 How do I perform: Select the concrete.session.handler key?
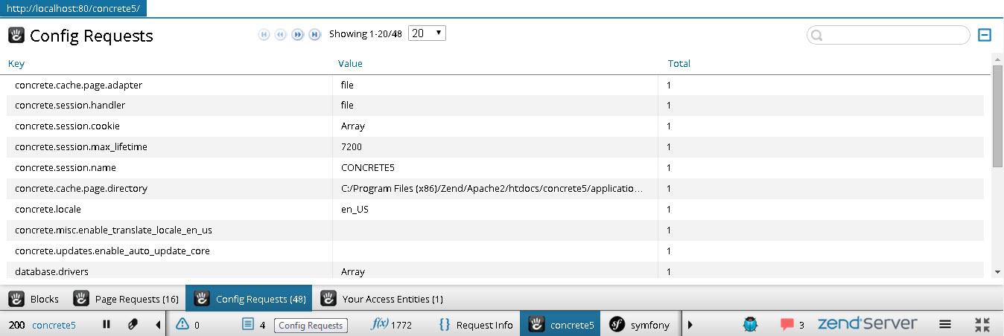[70, 106]
